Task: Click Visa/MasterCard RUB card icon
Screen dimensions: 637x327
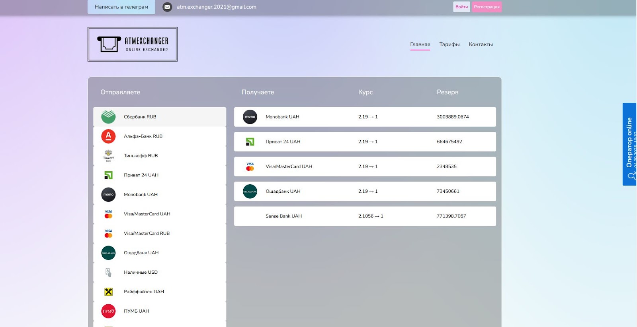Action: tap(108, 234)
